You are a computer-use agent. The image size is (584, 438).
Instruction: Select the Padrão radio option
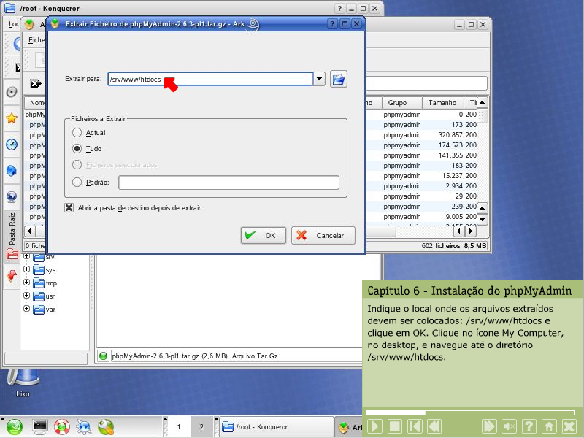(x=77, y=182)
